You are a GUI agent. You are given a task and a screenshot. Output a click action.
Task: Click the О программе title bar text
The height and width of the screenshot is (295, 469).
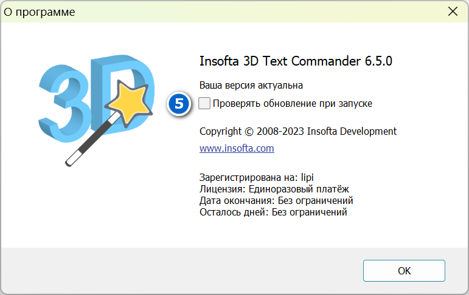coord(39,12)
